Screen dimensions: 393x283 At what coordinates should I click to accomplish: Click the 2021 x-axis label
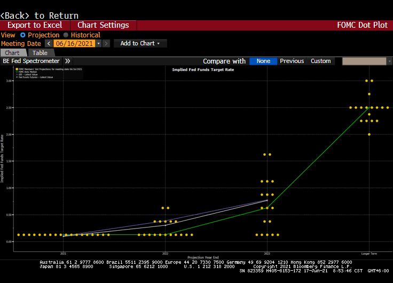[x=64, y=254]
